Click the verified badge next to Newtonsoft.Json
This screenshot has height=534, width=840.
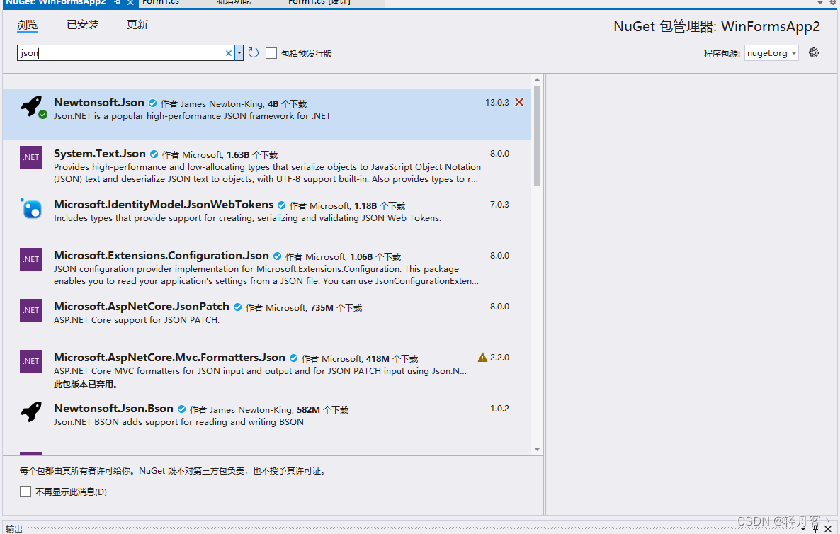coord(153,103)
